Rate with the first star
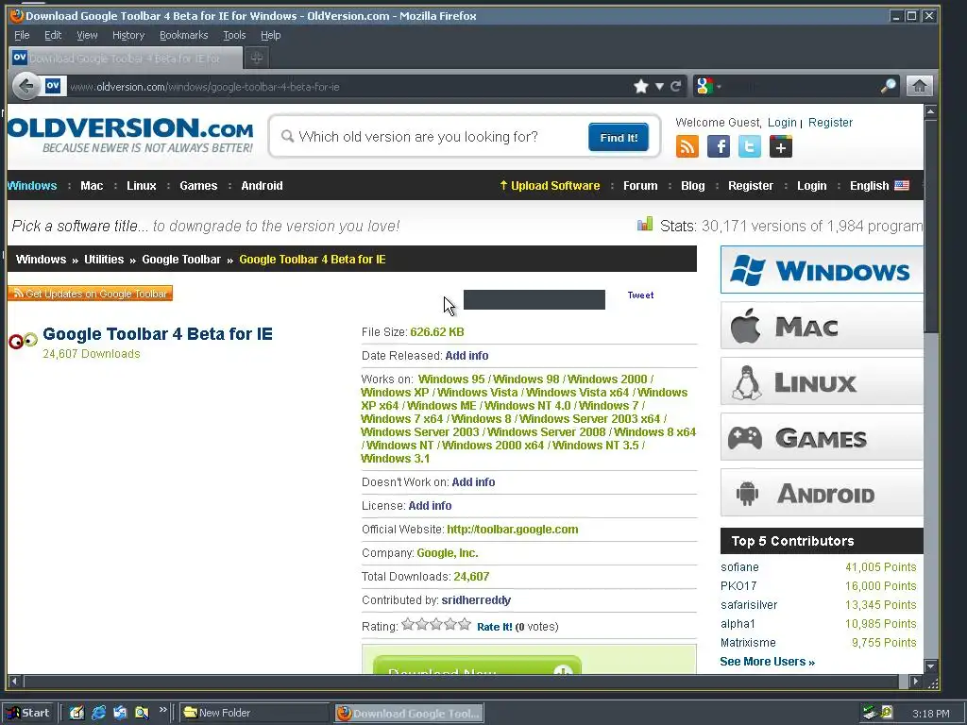The width and height of the screenshot is (967, 725). click(x=408, y=625)
